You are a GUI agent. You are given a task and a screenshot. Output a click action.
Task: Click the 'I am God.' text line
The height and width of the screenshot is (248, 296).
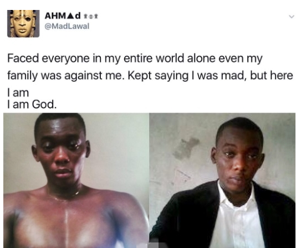click(32, 104)
